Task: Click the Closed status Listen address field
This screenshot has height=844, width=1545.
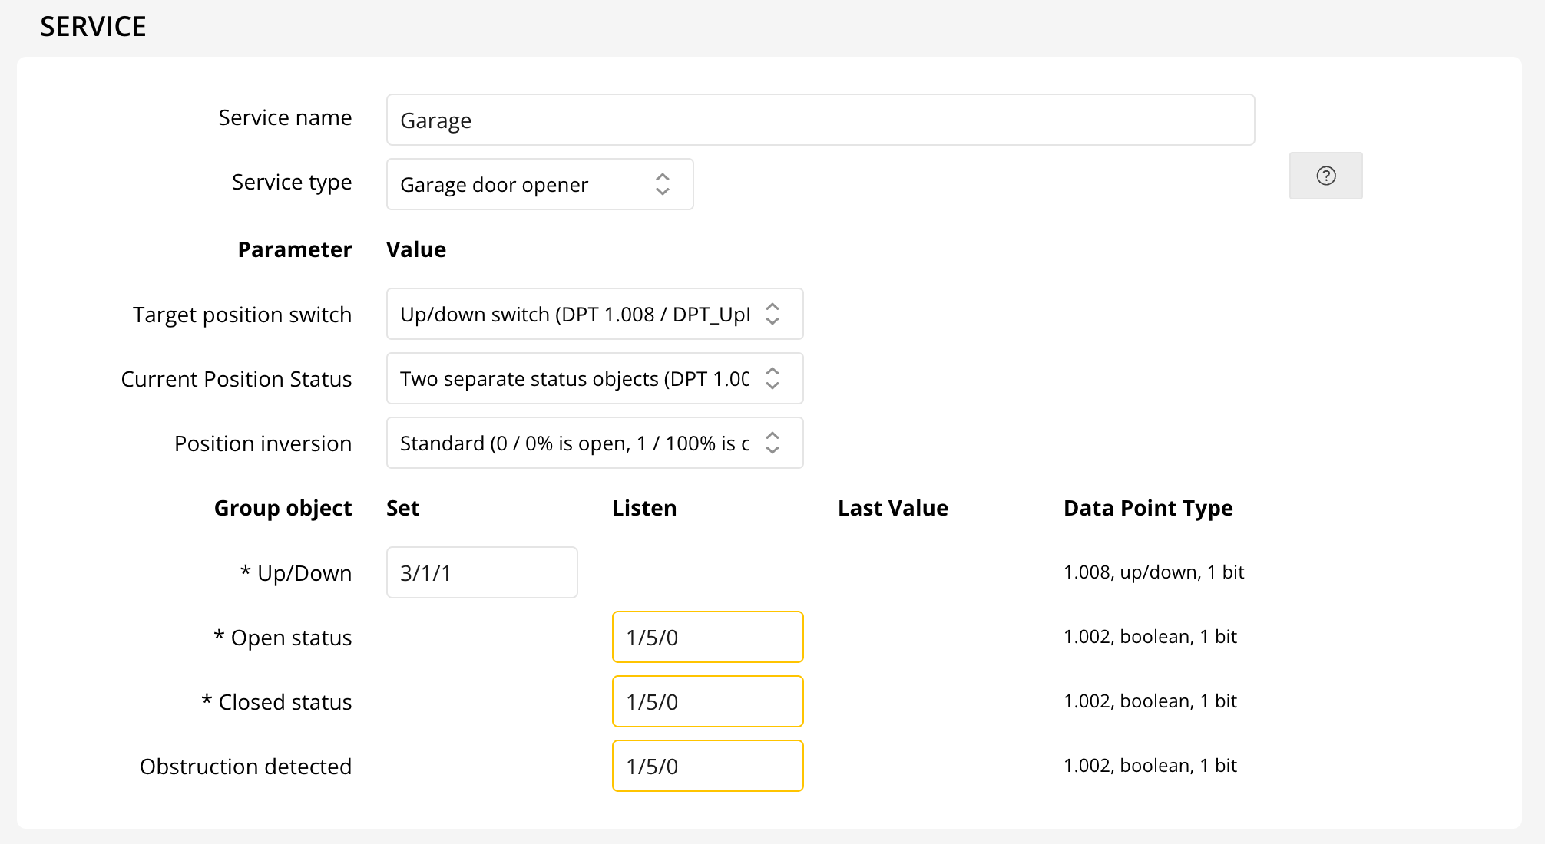Action: click(706, 701)
